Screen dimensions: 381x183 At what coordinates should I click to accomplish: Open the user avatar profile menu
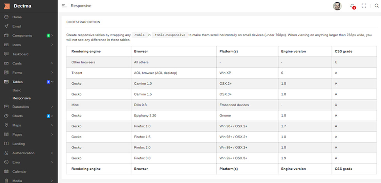pyautogui.click(x=337, y=6)
